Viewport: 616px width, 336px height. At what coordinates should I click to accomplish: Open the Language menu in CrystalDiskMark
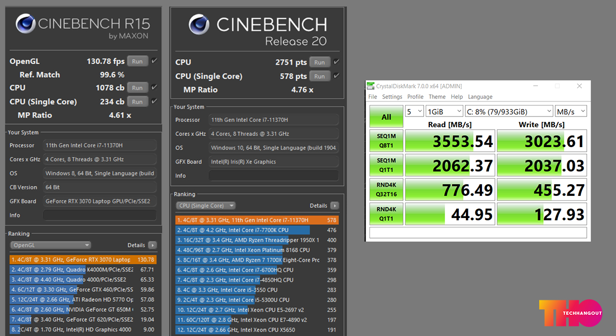click(x=480, y=97)
